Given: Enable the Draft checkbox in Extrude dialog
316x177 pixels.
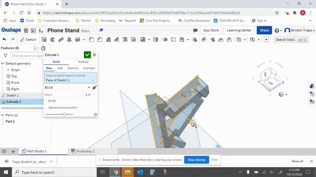Looking at the screenshot, I should click(x=46, y=101).
